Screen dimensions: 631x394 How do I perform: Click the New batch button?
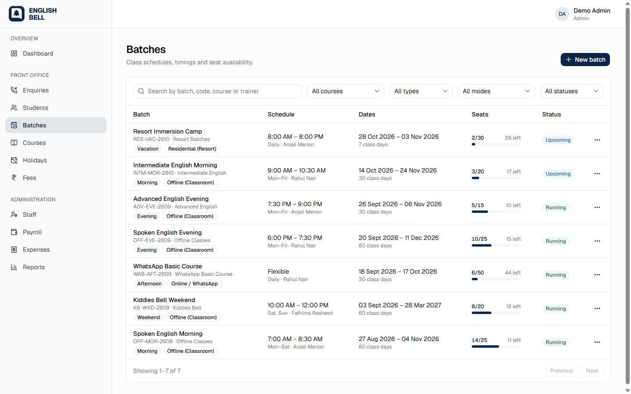[585, 60]
